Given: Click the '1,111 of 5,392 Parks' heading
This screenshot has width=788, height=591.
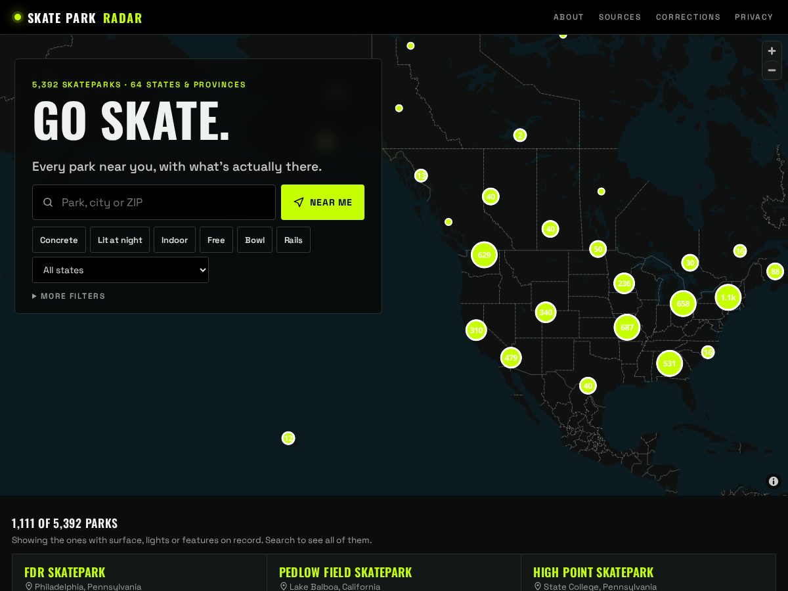Looking at the screenshot, I should click(65, 523).
